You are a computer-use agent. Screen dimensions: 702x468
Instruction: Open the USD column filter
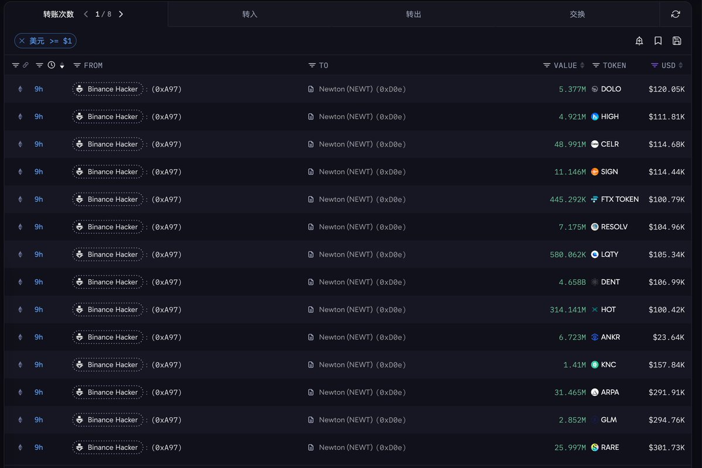pos(655,66)
